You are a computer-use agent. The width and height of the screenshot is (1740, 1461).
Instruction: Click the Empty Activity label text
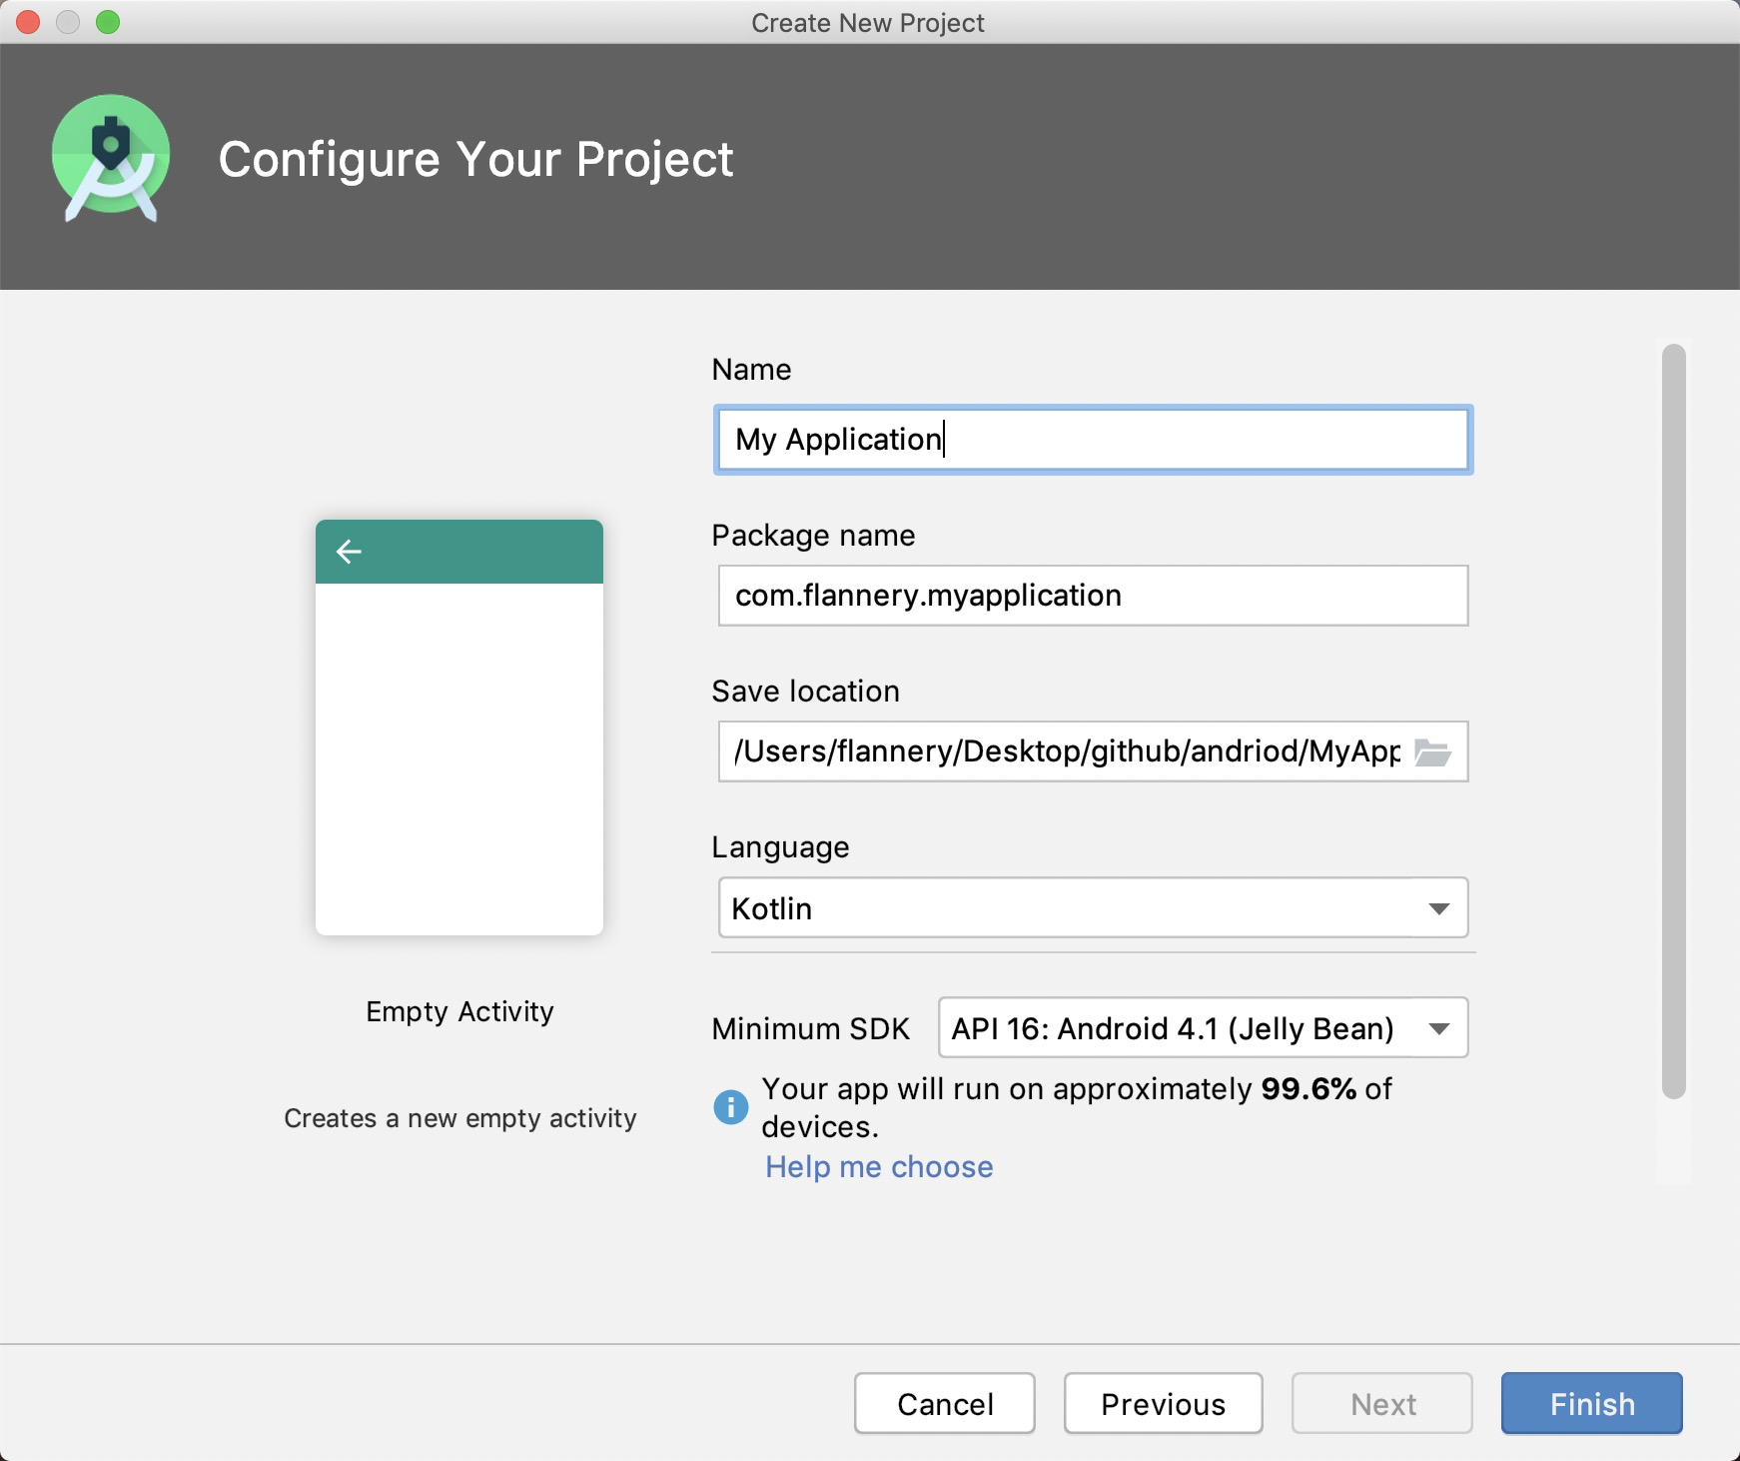click(x=459, y=1012)
